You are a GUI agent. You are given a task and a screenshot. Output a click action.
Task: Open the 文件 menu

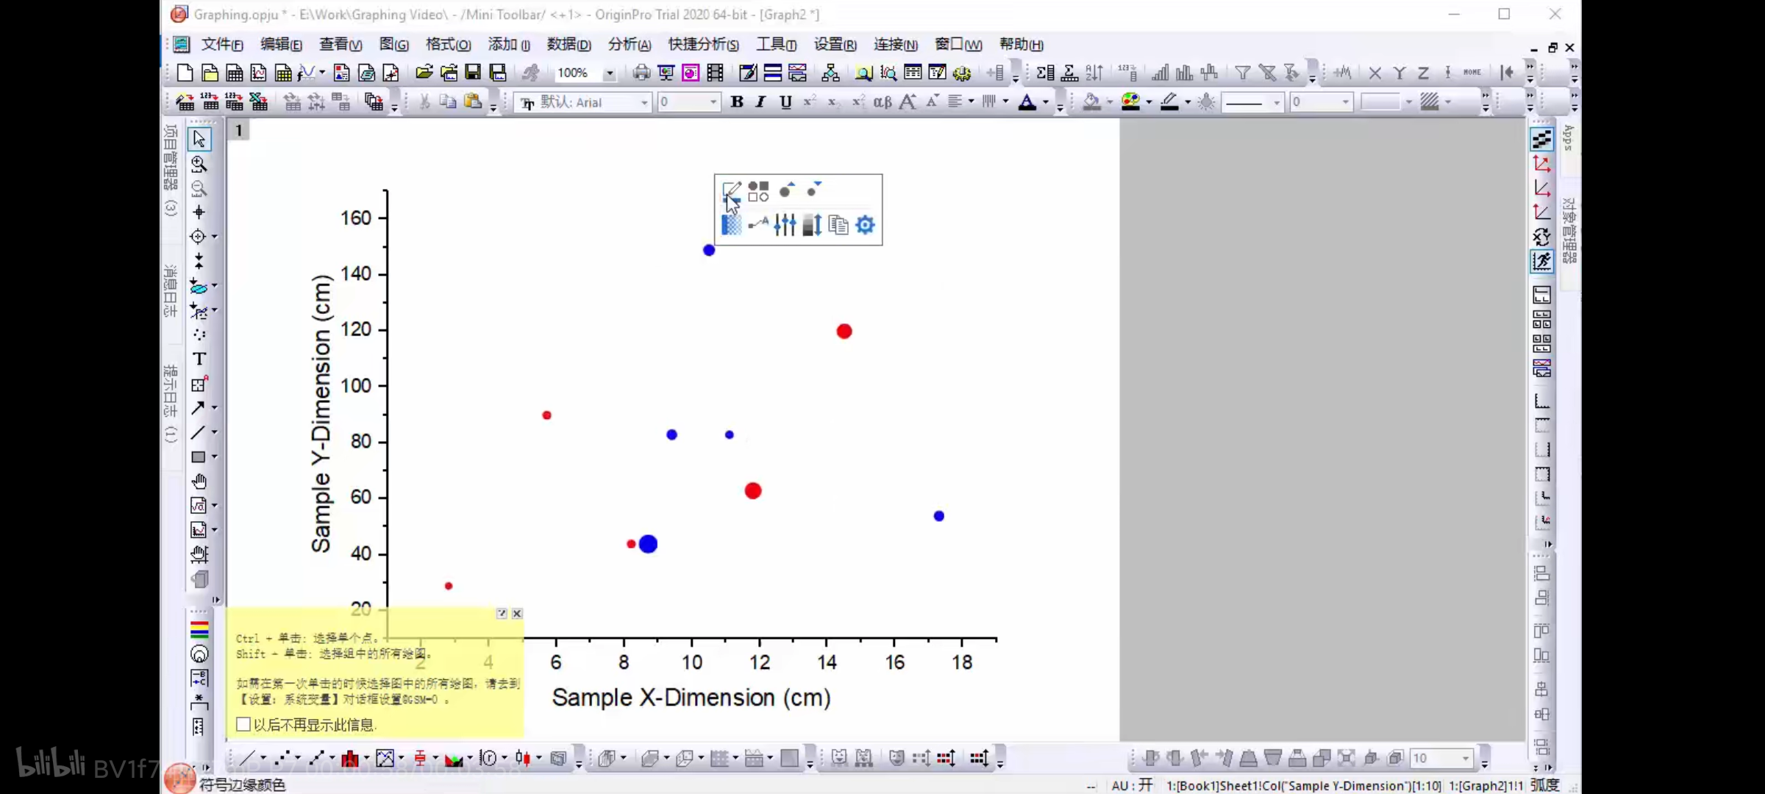(x=221, y=44)
